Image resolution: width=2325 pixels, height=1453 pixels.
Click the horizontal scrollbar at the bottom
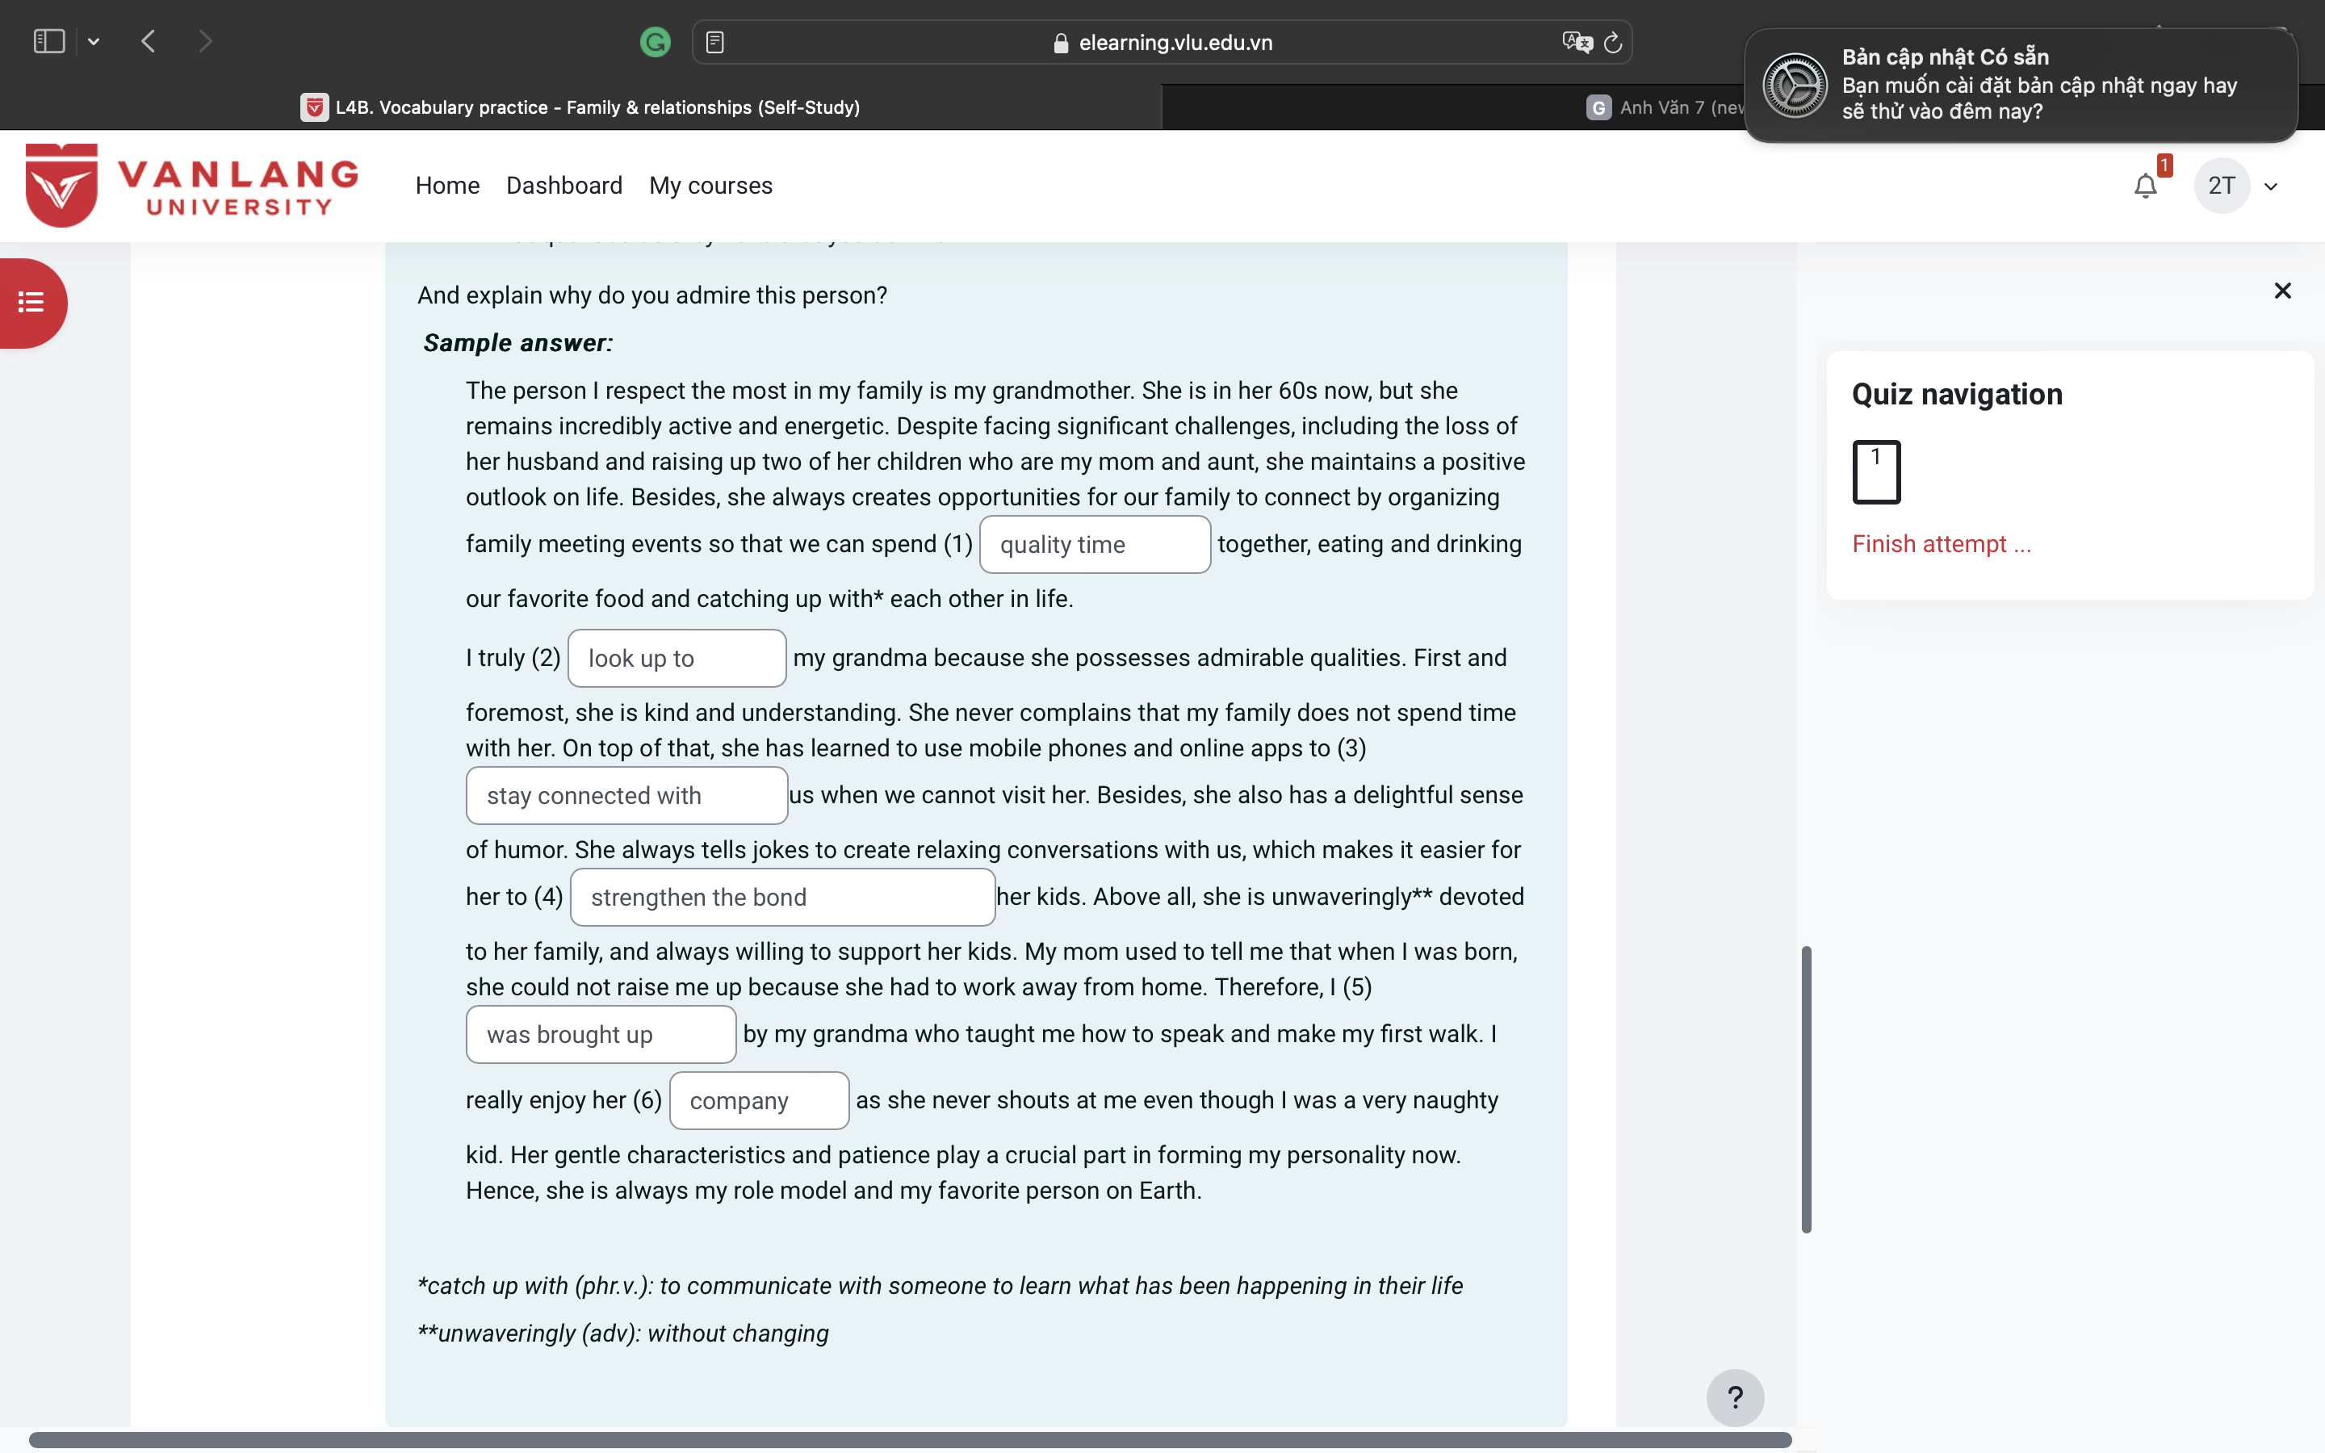pyautogui.click(x=910, y=1439)
